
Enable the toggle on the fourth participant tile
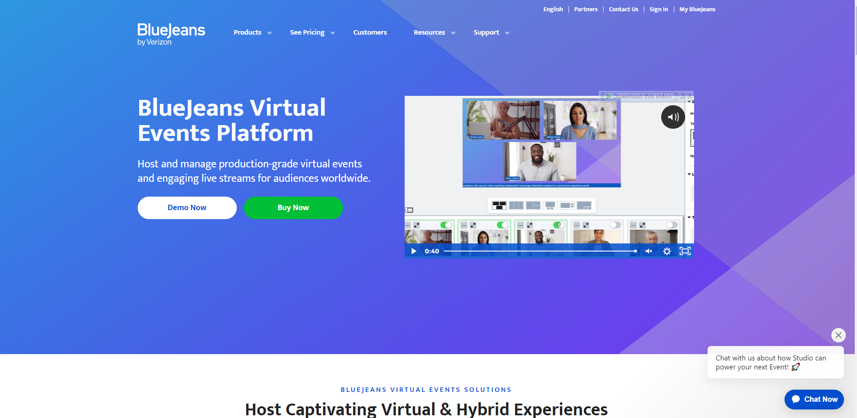(615, 225)
